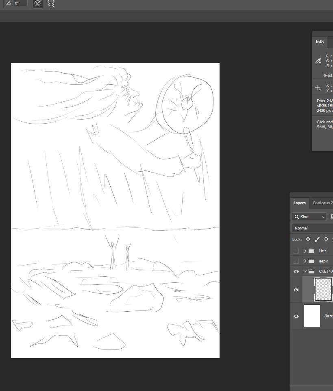The height and width of the screenshot is (391, 333).
Task: Click the crosshair coordinates icon in Info
Action: coord(318,88)
